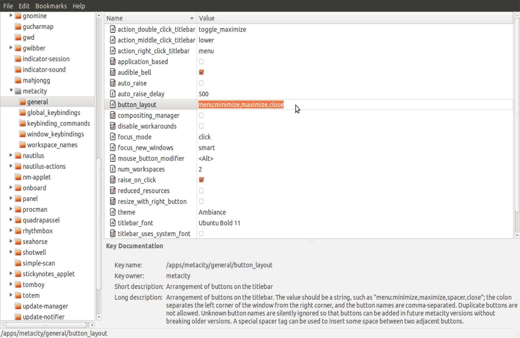This screenshot has width=520, height=338.
Task: Open the Edit menu
Action: [x=24, y=6]
